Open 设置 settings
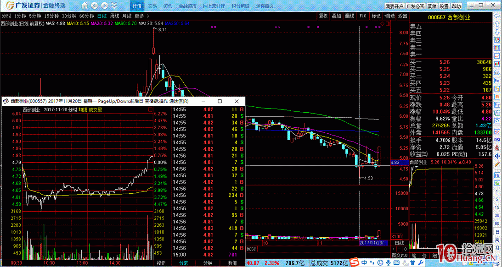Viewport: 502px width, 267px height. (x=444, y=6)
